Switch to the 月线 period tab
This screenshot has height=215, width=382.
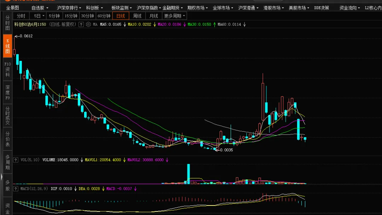[x=154, y=16]
